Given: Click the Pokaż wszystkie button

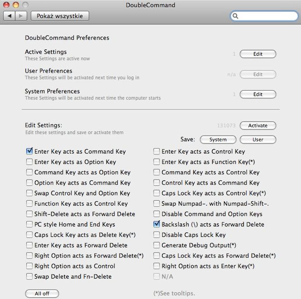Looking at the screenshot, I should coord(60,16).
